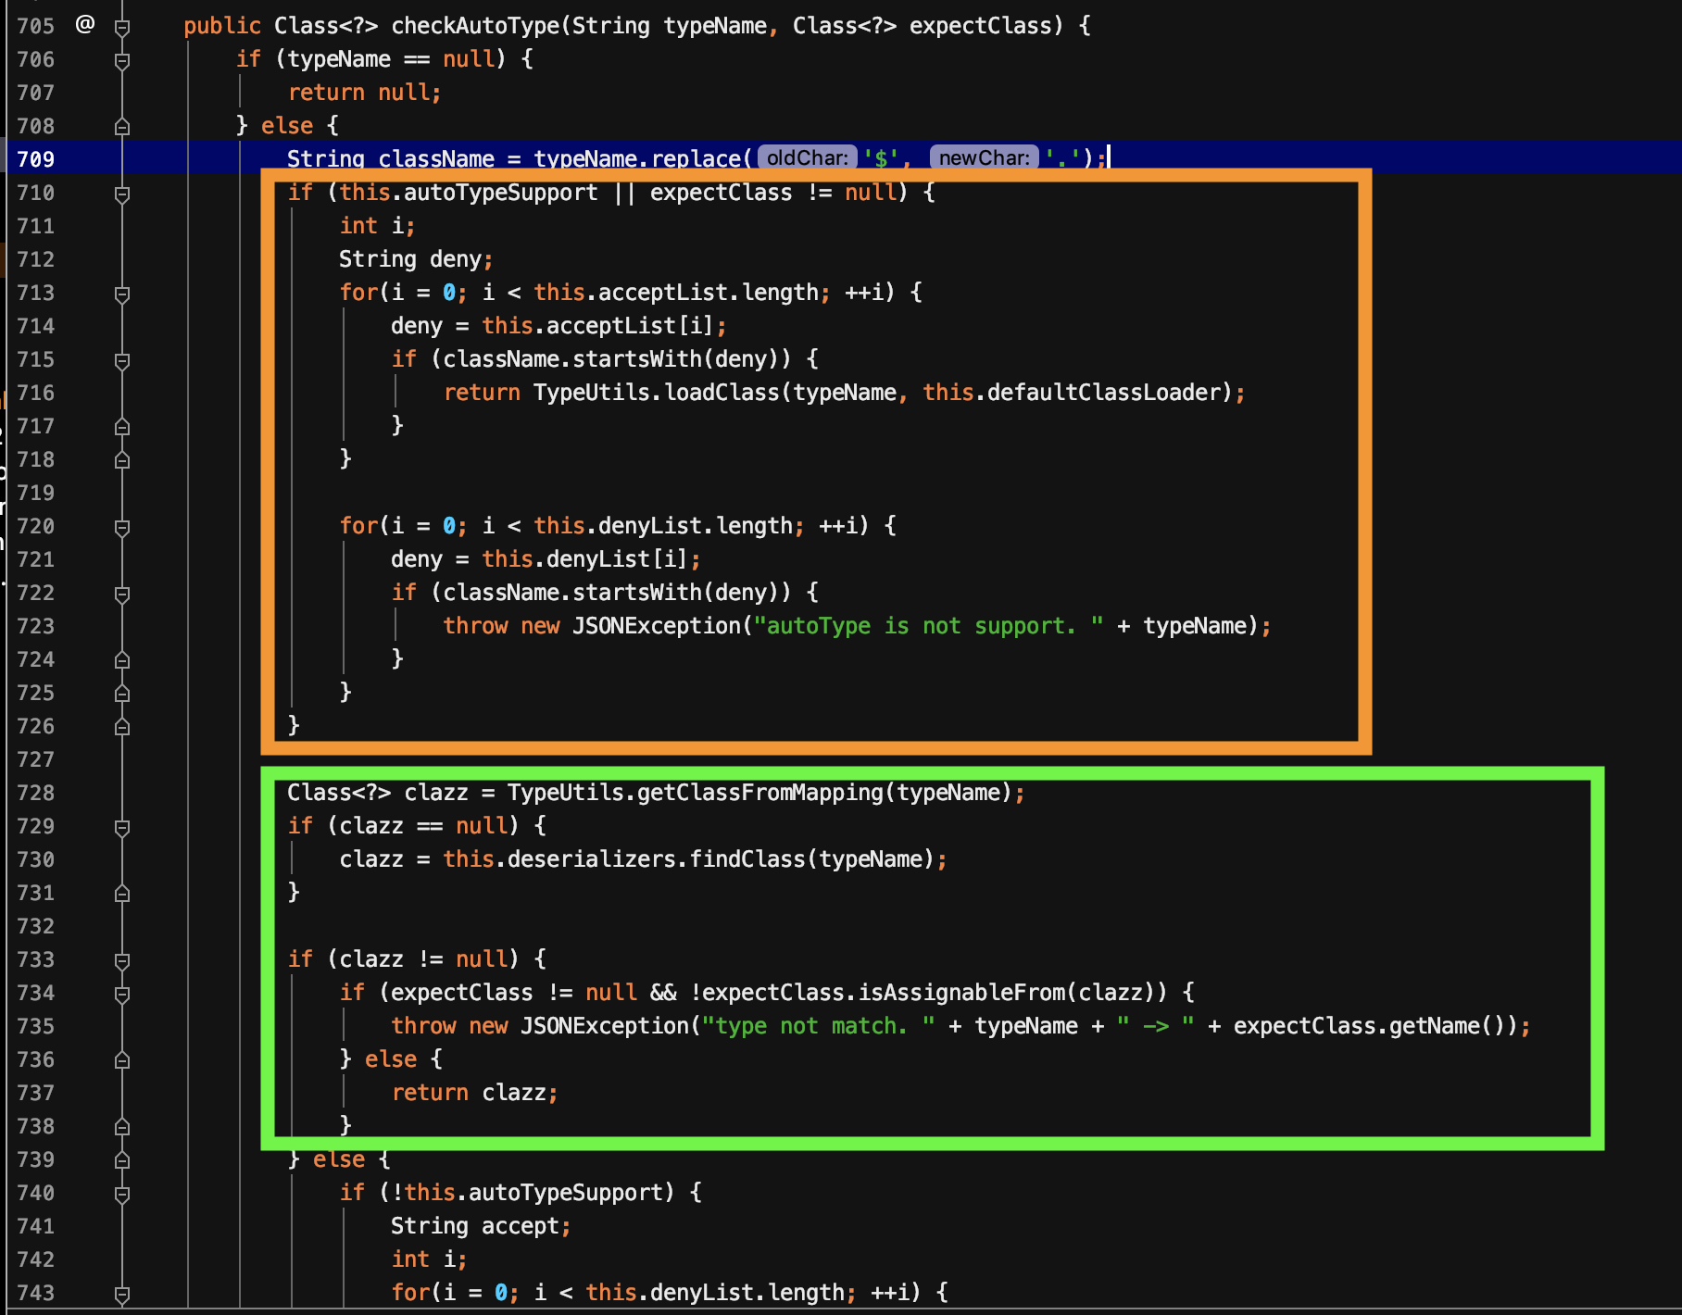
Task: Fold the acceptList for loop on line 713
Action: (121, 294)
